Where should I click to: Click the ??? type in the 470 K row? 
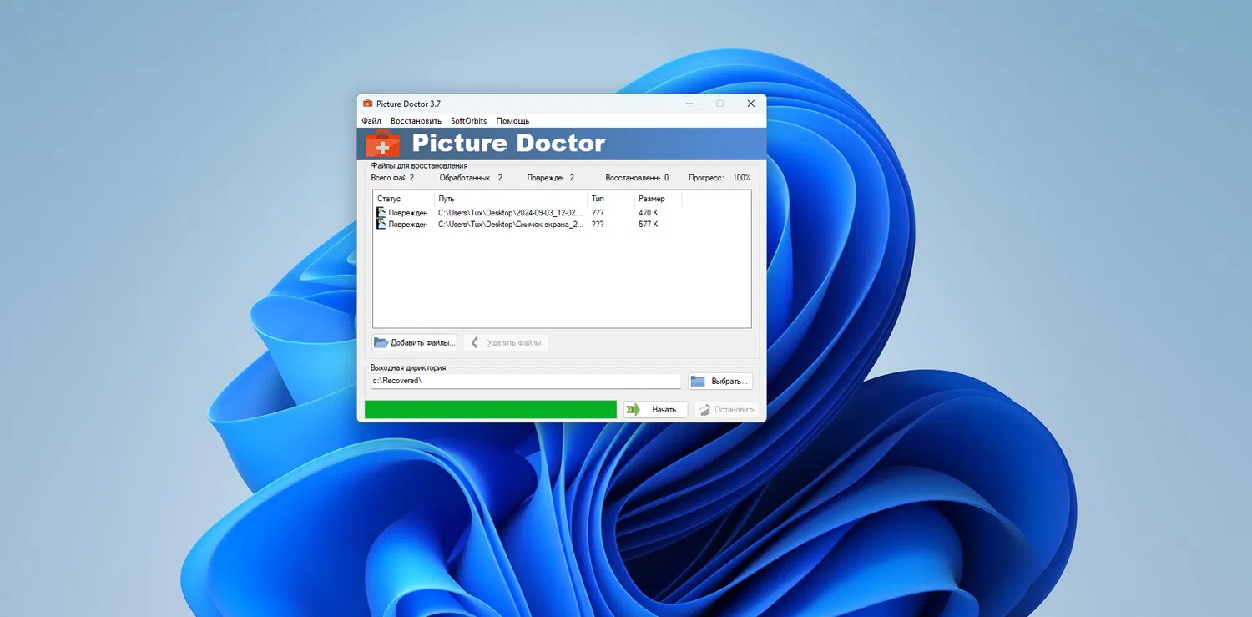coord(598,213)
